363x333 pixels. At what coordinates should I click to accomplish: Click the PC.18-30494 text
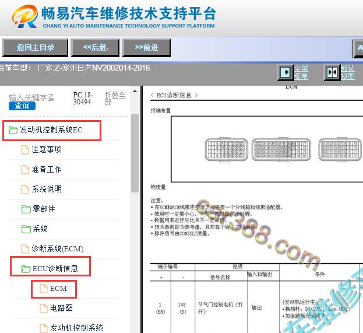pyautogui.click(x=83, y=99)
